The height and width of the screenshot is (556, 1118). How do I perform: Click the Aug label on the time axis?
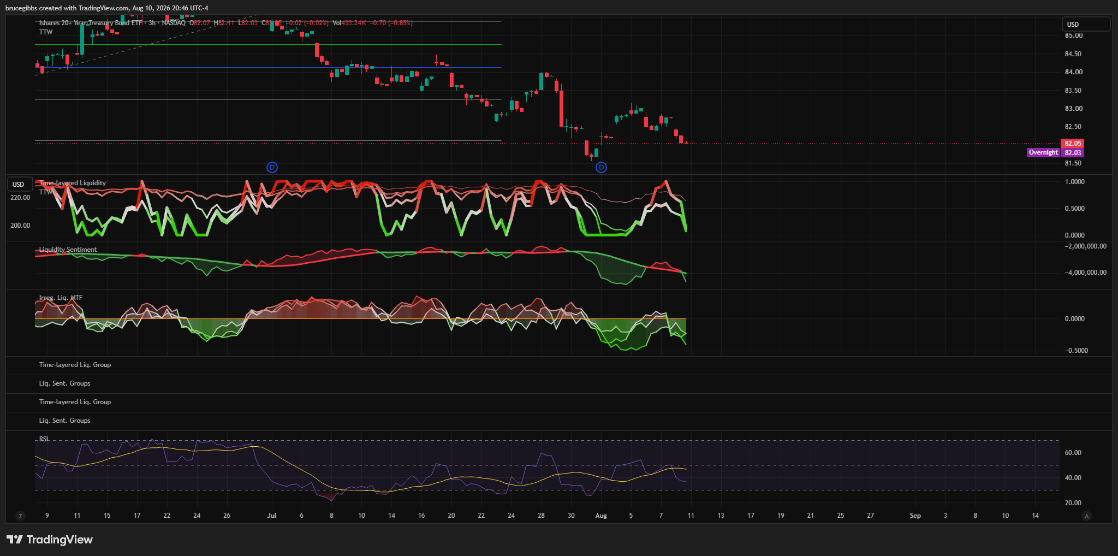tap(601, 516)
